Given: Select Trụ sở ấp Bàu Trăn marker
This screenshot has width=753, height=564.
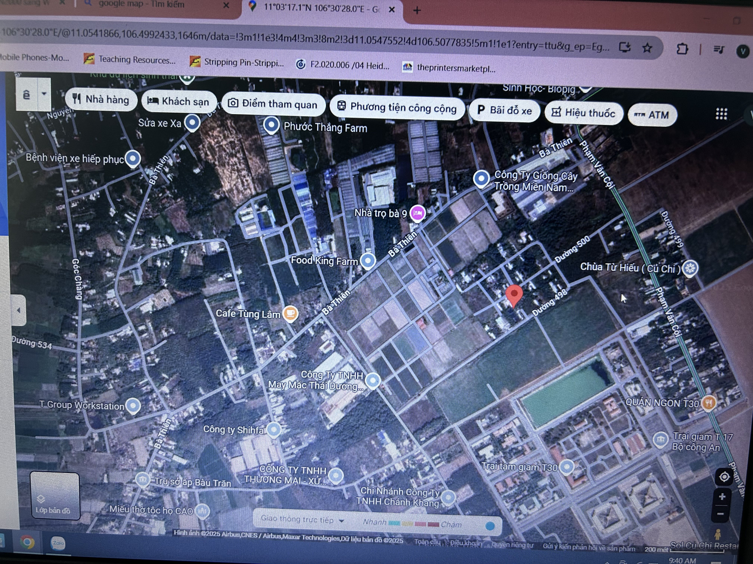Looking at the screenshot, I should coord(142,480).
